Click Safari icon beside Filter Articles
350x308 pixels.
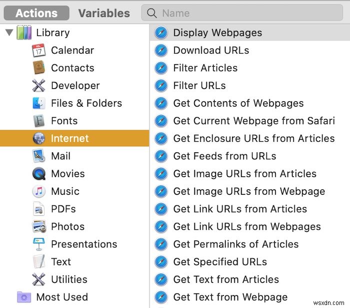(161, 68)
